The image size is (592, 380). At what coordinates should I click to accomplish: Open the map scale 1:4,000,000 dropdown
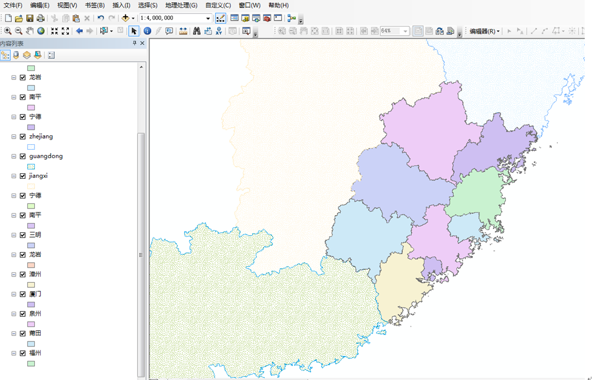point(208,18)
